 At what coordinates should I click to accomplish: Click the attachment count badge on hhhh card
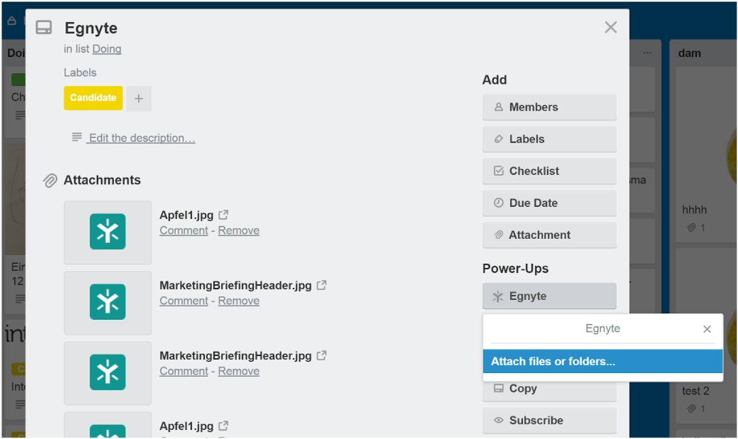(x=697, y=228)
